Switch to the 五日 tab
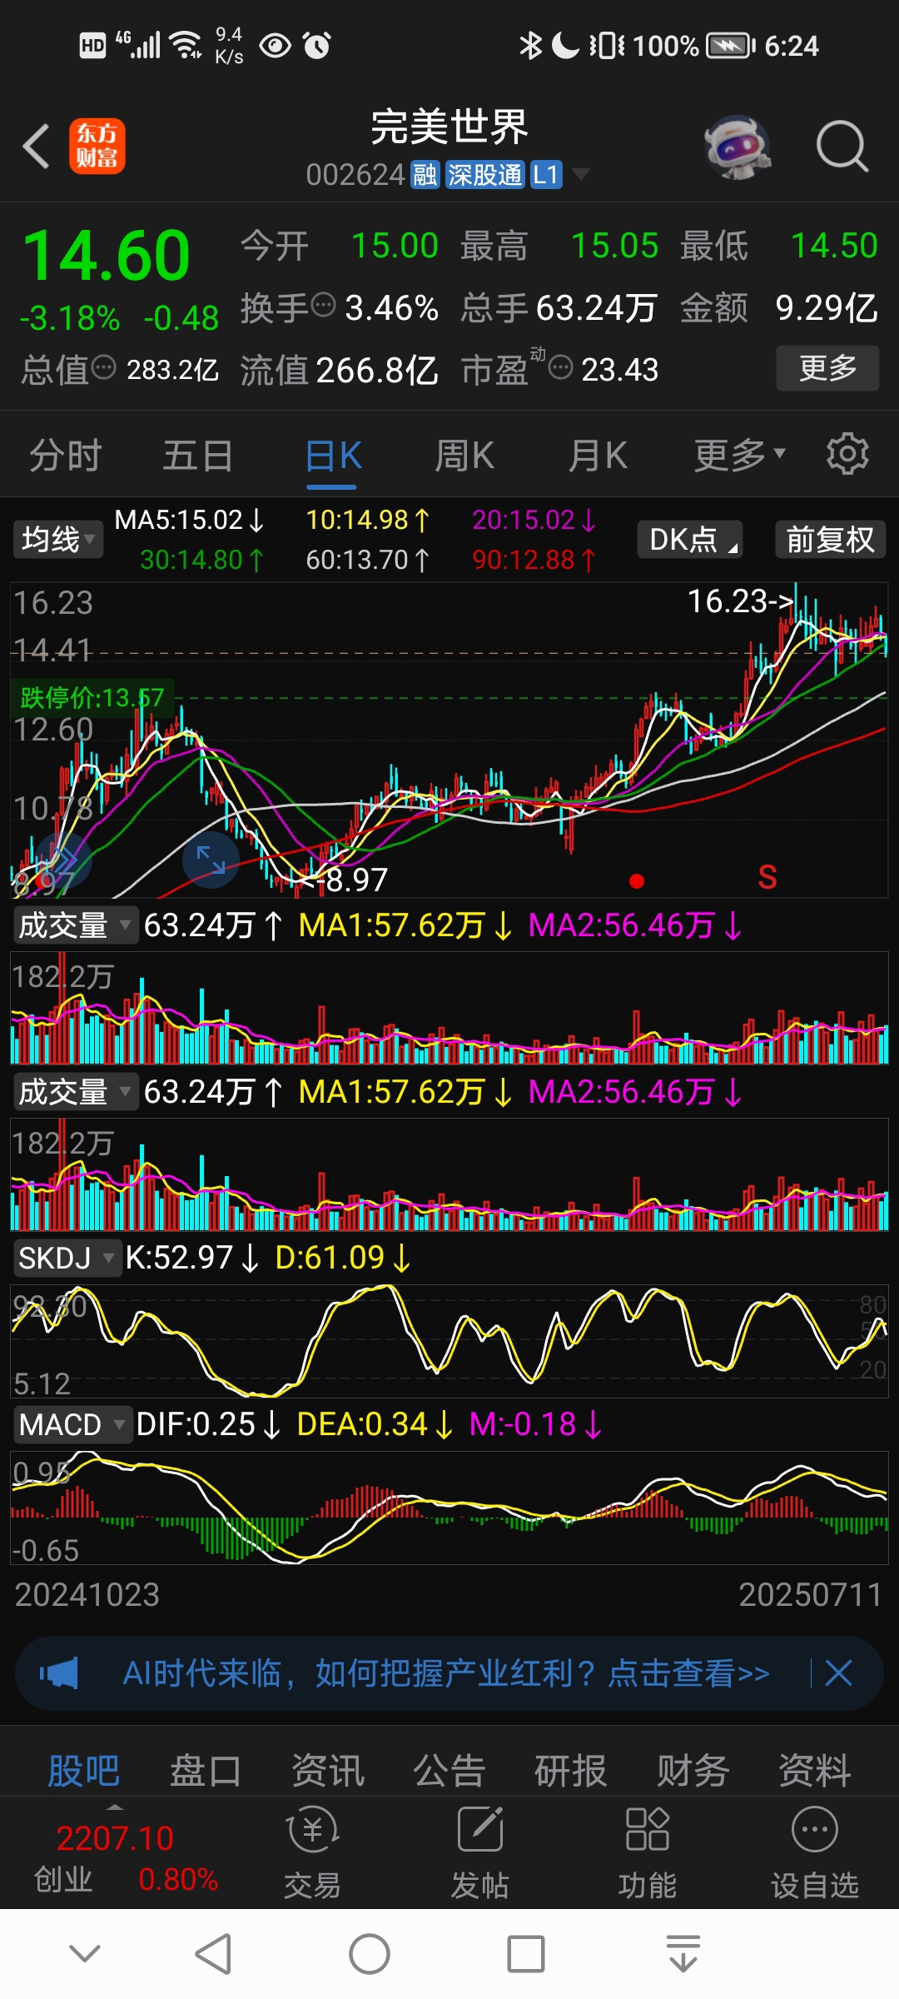899x1999 pixels. coord(198,456)
